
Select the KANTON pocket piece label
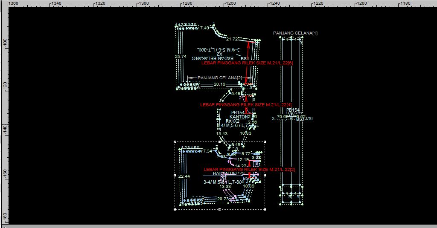click(239, 117)
